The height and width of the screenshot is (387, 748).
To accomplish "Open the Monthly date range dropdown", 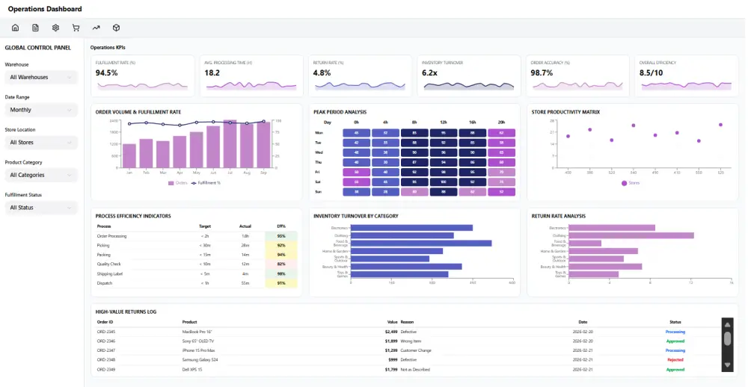I will 41,110.
